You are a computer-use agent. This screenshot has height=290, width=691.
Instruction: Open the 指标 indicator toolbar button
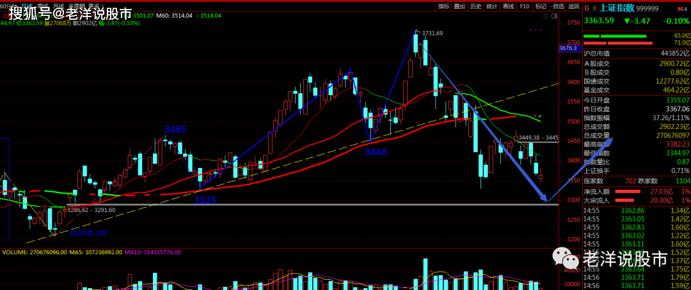tap(444, 6)
